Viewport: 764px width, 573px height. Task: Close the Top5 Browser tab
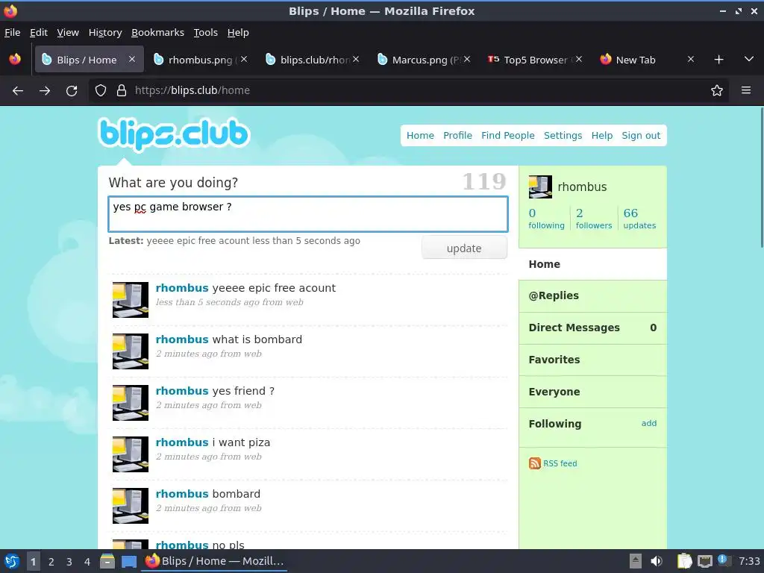[579, 60]
